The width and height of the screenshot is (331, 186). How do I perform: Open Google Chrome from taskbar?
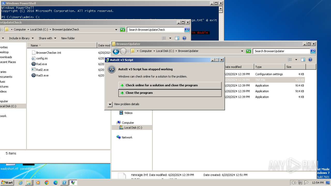pyautogui.click(x=47, y=183)
